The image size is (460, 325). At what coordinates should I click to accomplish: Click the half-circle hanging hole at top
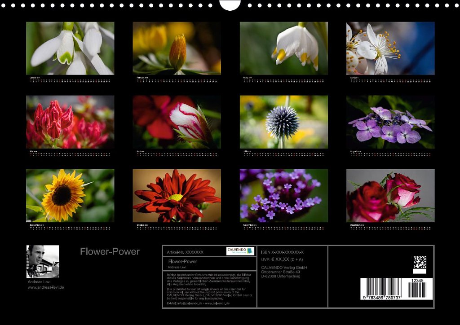point(230,4)
